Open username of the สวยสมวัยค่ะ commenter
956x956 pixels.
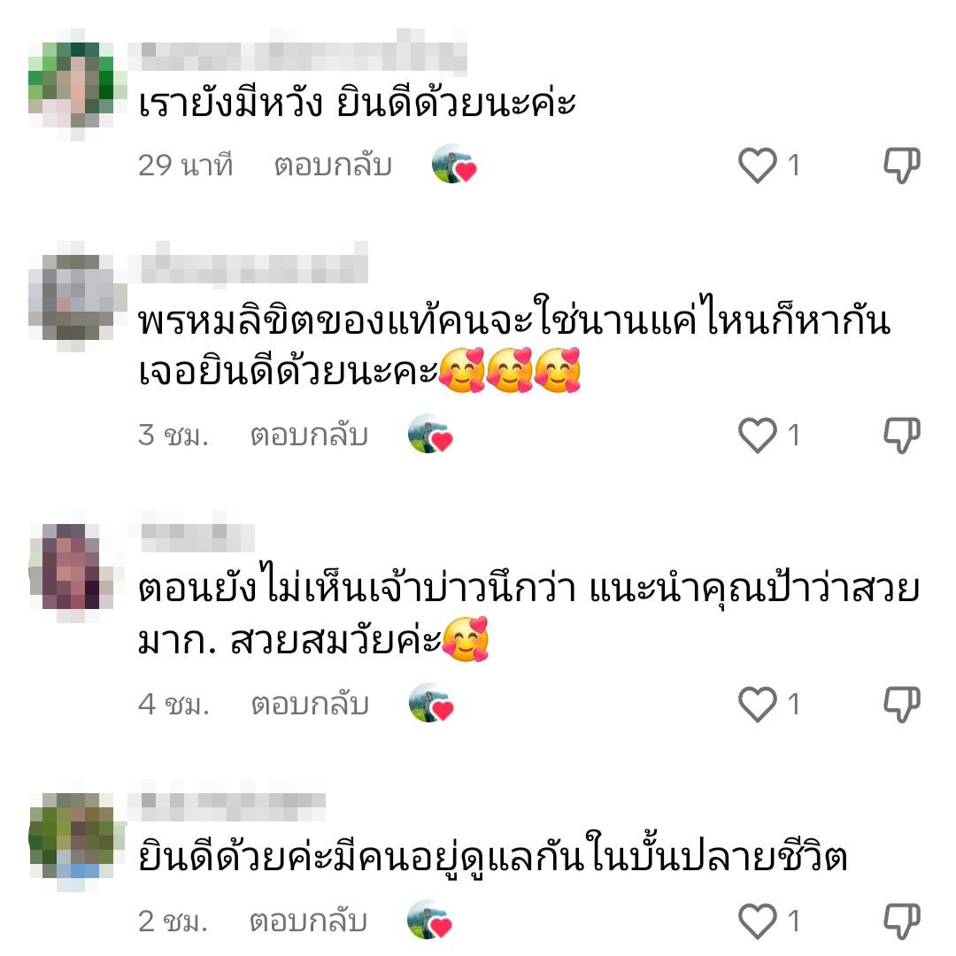pos(197,536)
